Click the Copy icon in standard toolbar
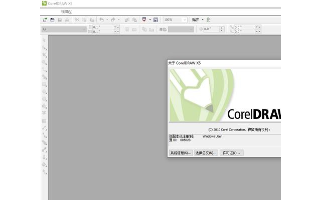The image size is (321, 200). click(84, 20)
